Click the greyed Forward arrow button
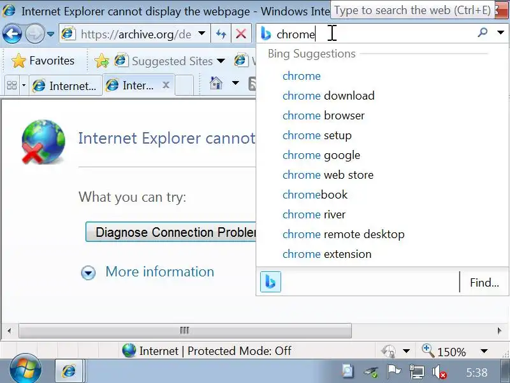 tap(34, 34)
